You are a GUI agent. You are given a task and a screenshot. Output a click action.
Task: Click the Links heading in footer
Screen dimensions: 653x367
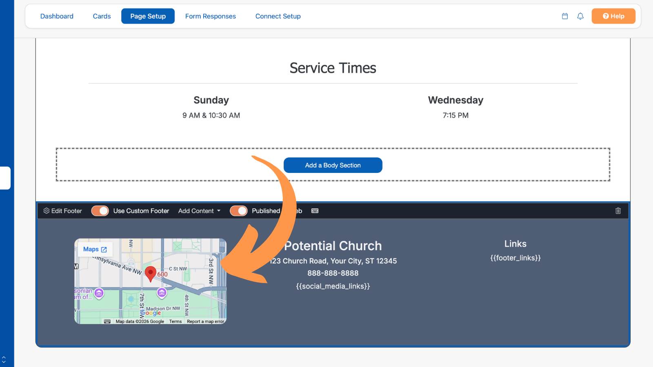(515, 244)
